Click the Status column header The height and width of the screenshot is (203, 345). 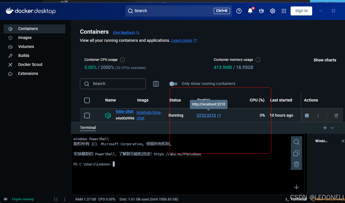pos(175,100)
